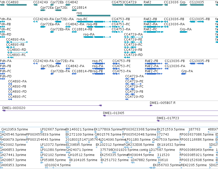Open EST entry 372743
This screenshot has width=218, height=169.
pos(163,135)
